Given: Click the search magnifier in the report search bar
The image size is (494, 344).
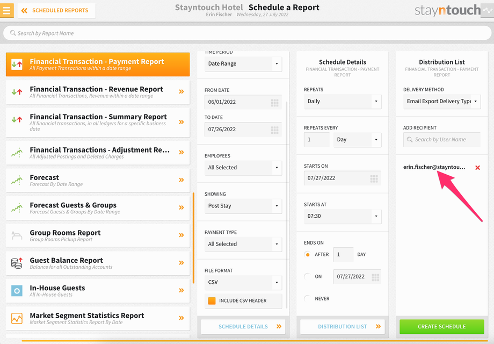Looking at the screenshot, I should (x=12, y=33).
